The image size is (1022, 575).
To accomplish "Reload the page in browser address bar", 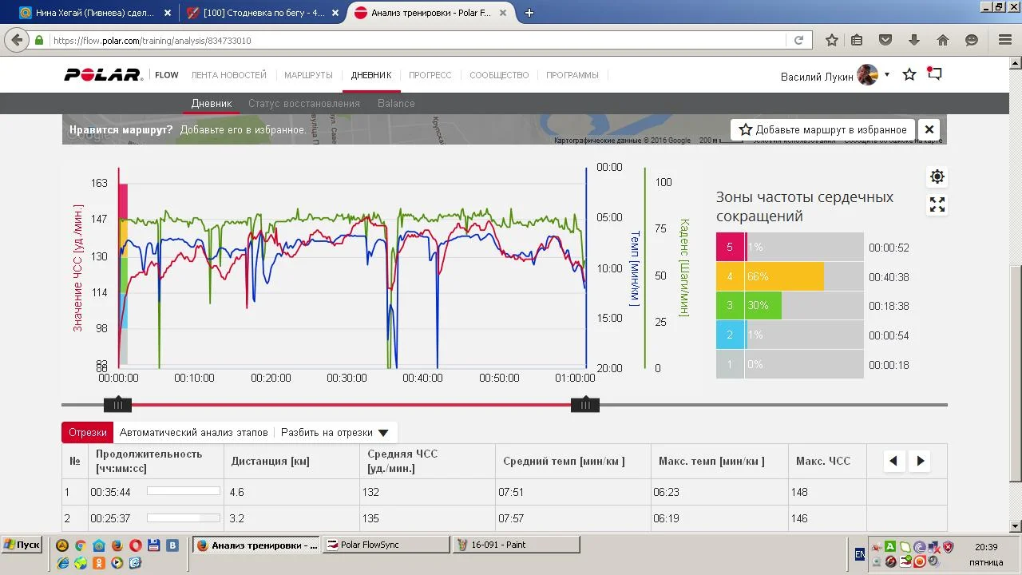I will [x=798, y=40].
